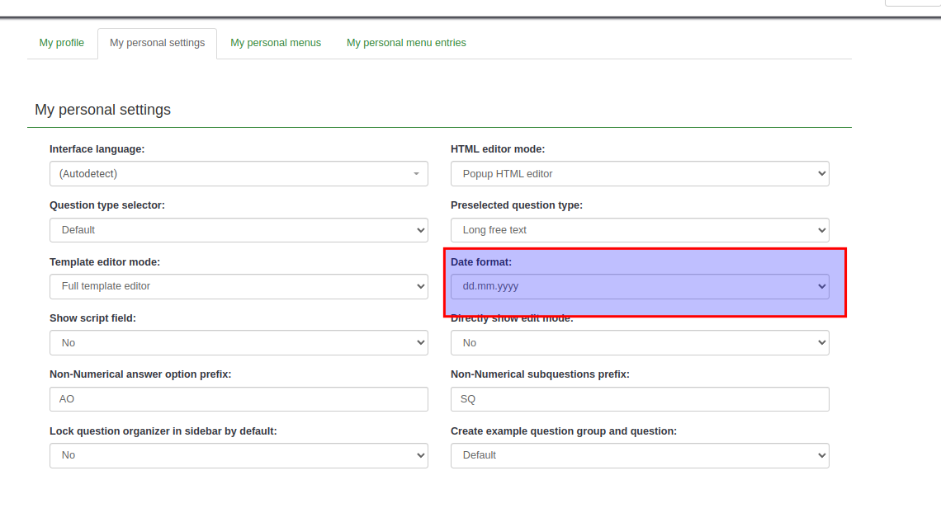Open Create example question group dropdown
The height and width of the screenshot is (527, 941).
click(640, 455)
